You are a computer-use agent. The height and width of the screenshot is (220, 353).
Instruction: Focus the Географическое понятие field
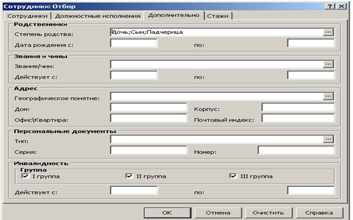(x=216, y=96)
